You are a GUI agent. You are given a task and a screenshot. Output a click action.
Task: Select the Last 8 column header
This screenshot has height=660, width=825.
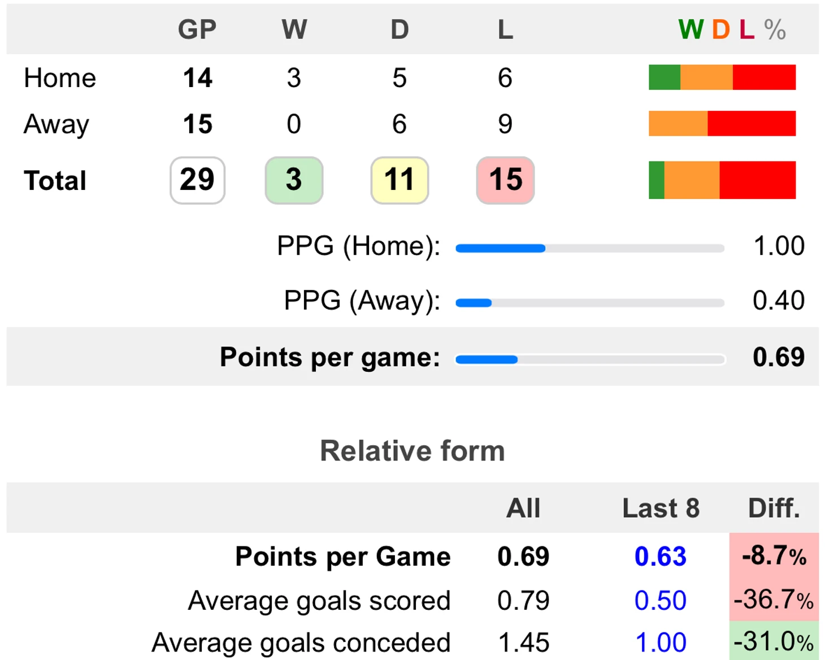tap(661, 508)
